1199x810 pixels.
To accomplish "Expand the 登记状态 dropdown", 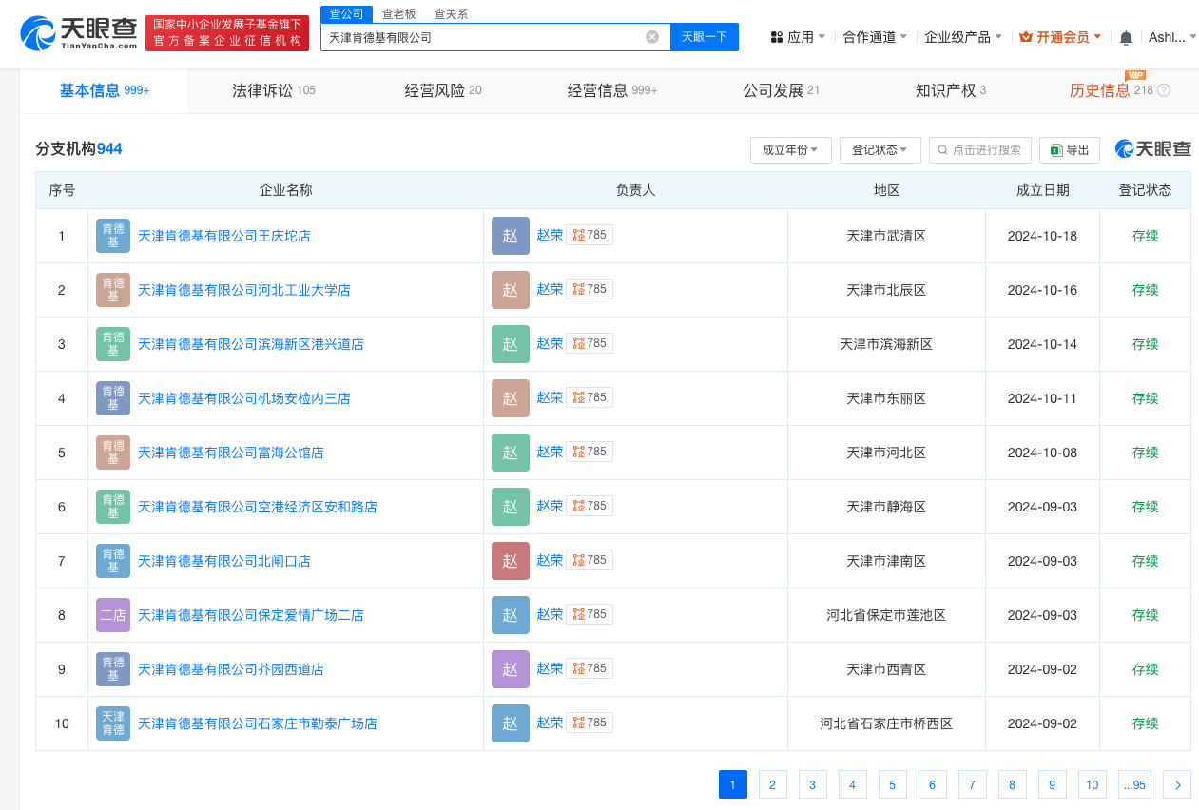I will 880,149.
